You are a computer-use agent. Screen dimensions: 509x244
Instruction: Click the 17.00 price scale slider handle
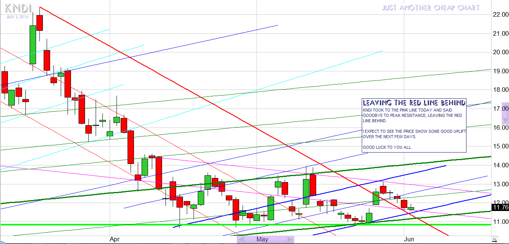(505, 113)
